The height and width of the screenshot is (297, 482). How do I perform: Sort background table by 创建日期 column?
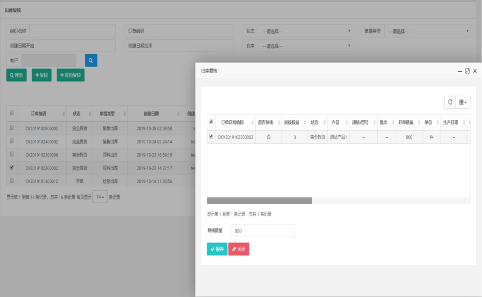coord(154,114)
